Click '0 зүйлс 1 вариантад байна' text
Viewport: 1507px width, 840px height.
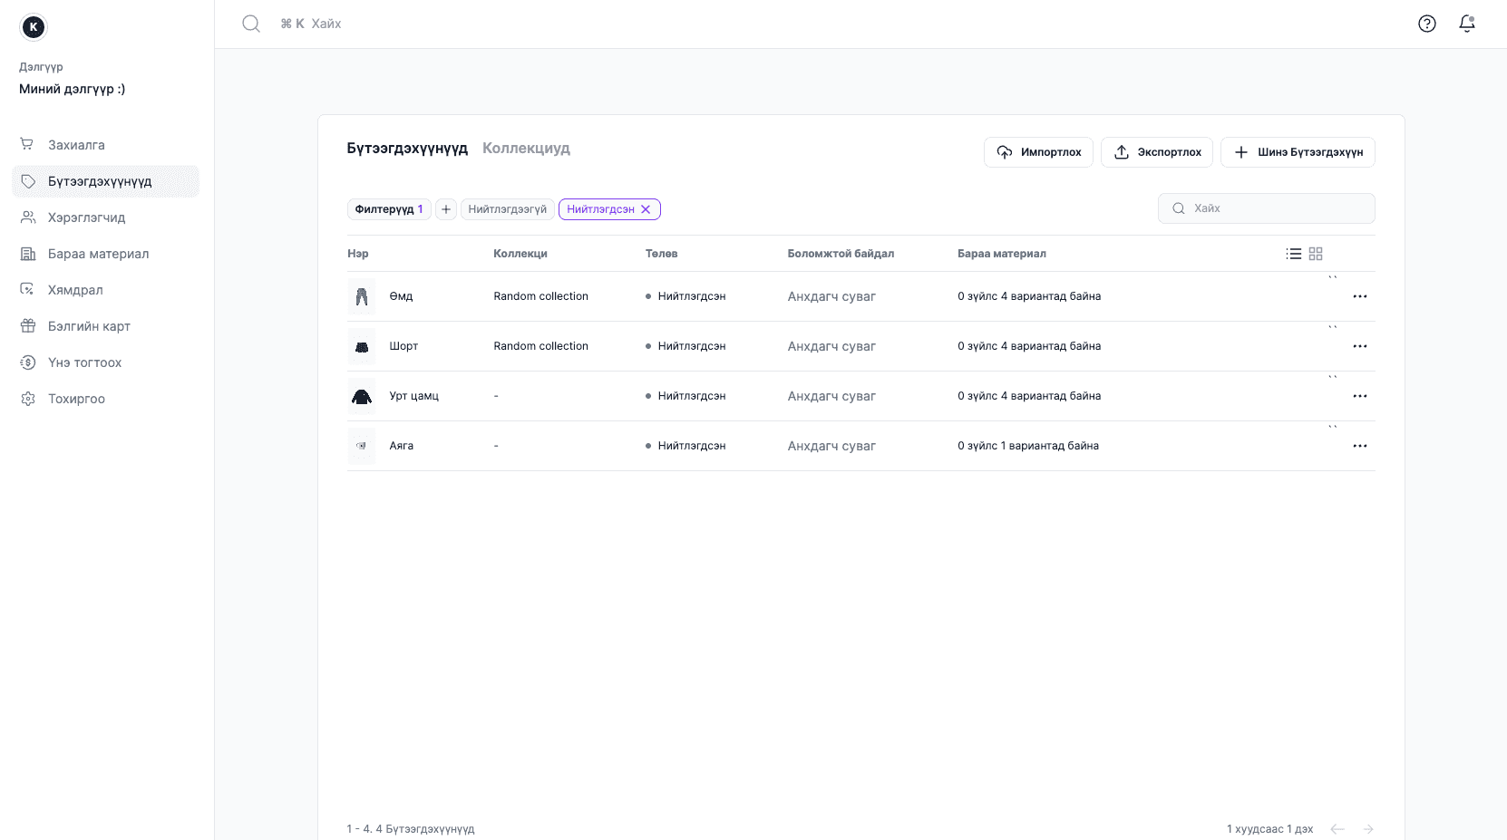click(x=1028, y=446)
